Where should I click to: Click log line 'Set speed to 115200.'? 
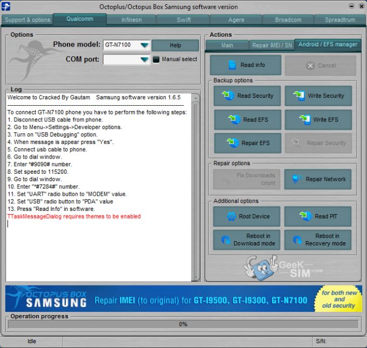click(38, 172)
